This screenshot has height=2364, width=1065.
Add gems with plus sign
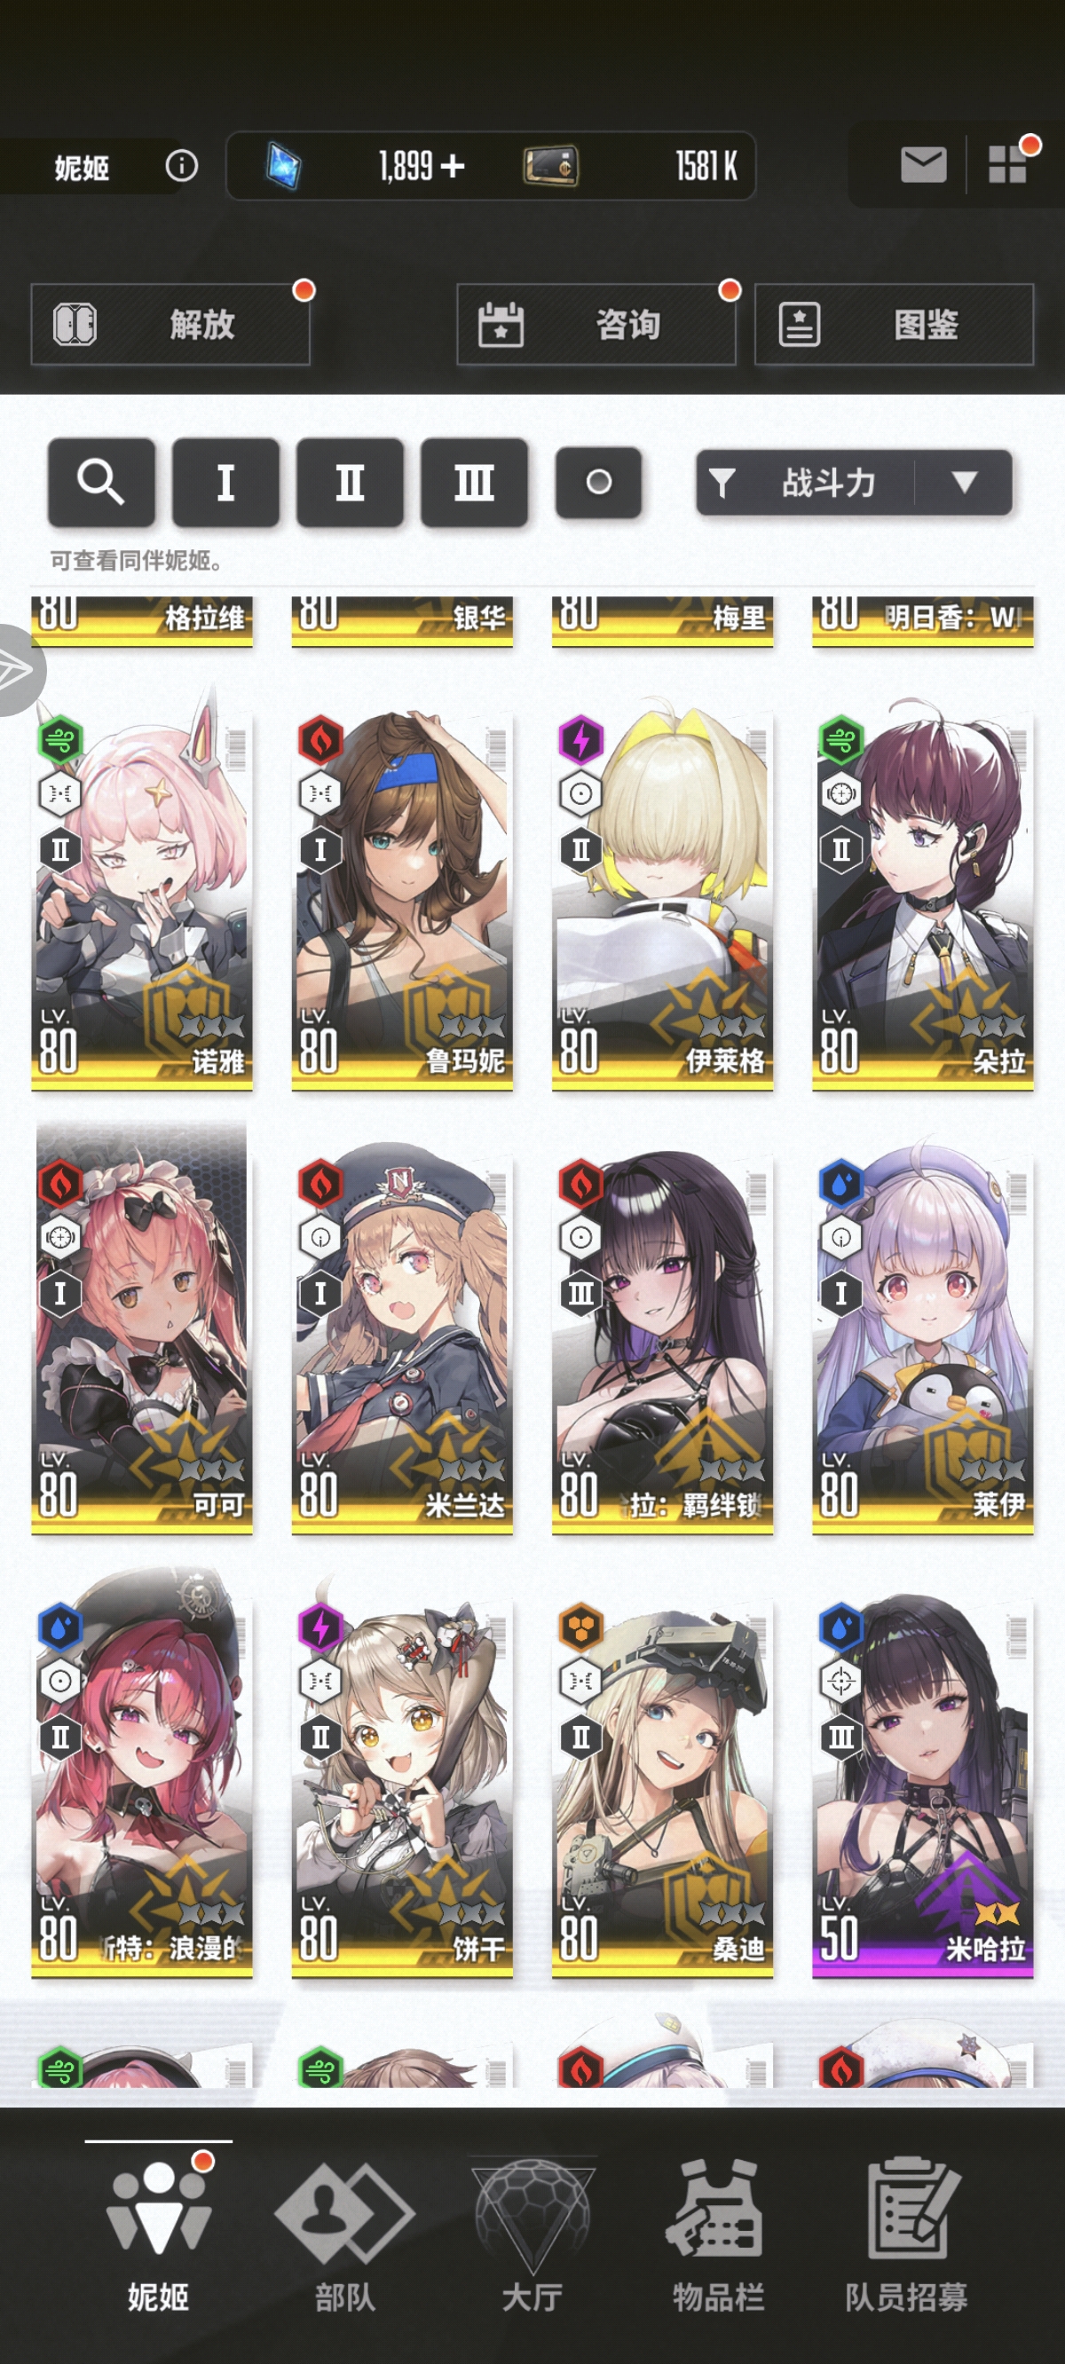pos(453,166)
